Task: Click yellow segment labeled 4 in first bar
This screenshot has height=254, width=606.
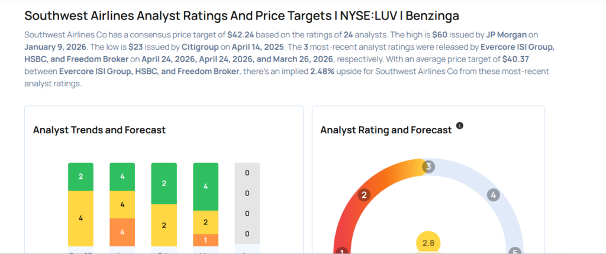Action: click(x=80, y=217)
